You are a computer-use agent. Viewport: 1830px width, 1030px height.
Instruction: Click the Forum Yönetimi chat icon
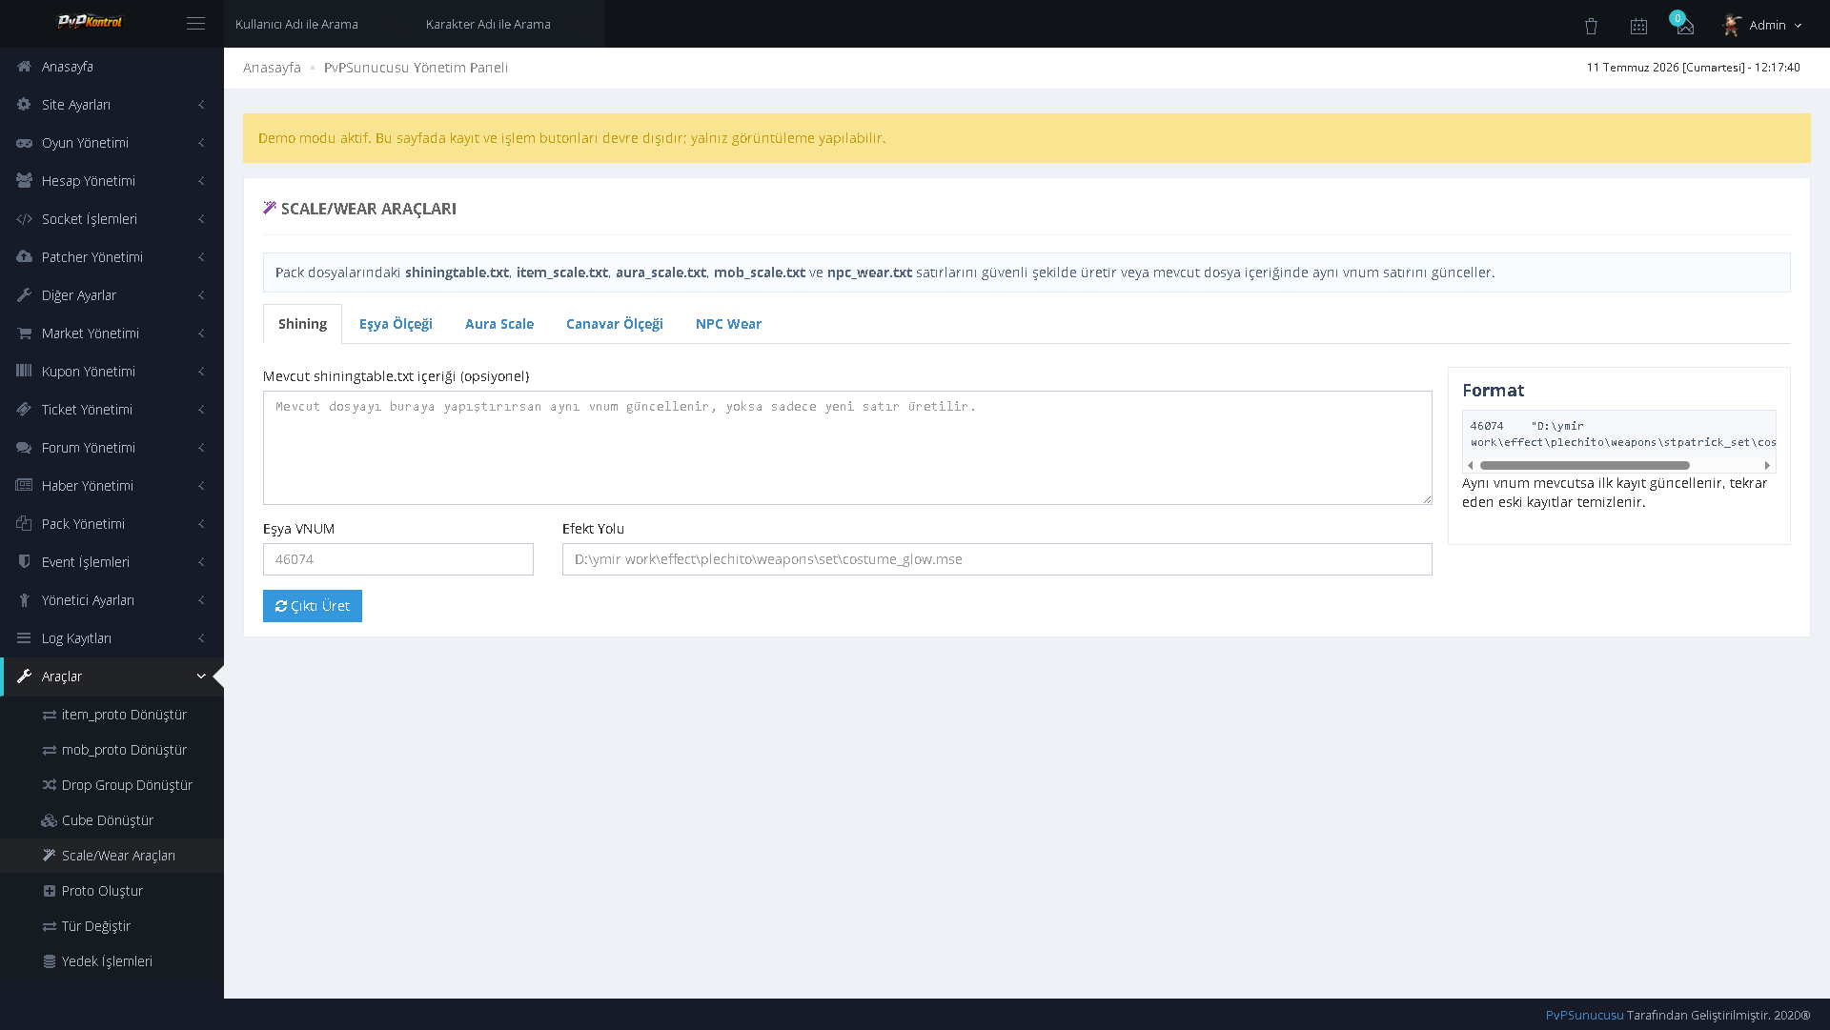(24, 448)
